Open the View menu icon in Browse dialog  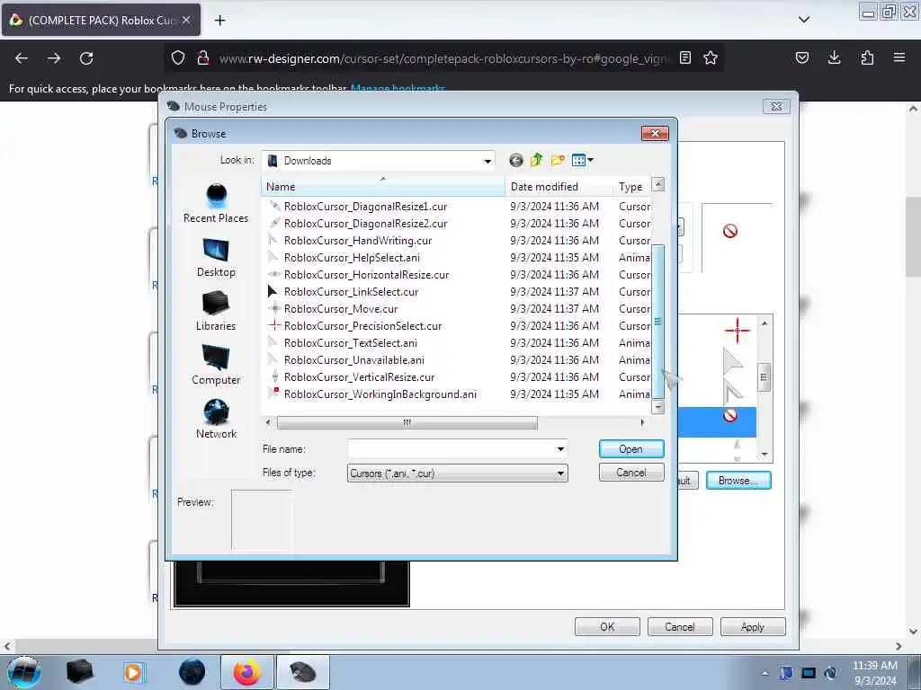(x=582, y=160)
